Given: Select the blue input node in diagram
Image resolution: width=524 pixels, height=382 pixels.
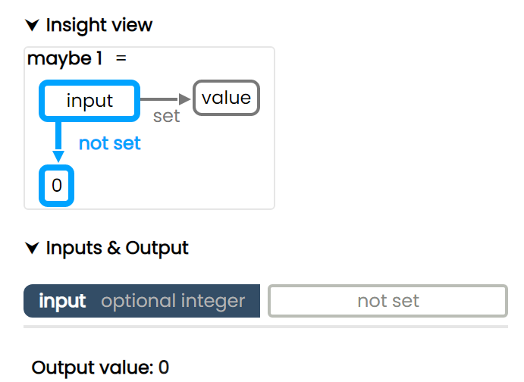Looking at the screenshot, I should pyautogui.click(x=89, y=101).
